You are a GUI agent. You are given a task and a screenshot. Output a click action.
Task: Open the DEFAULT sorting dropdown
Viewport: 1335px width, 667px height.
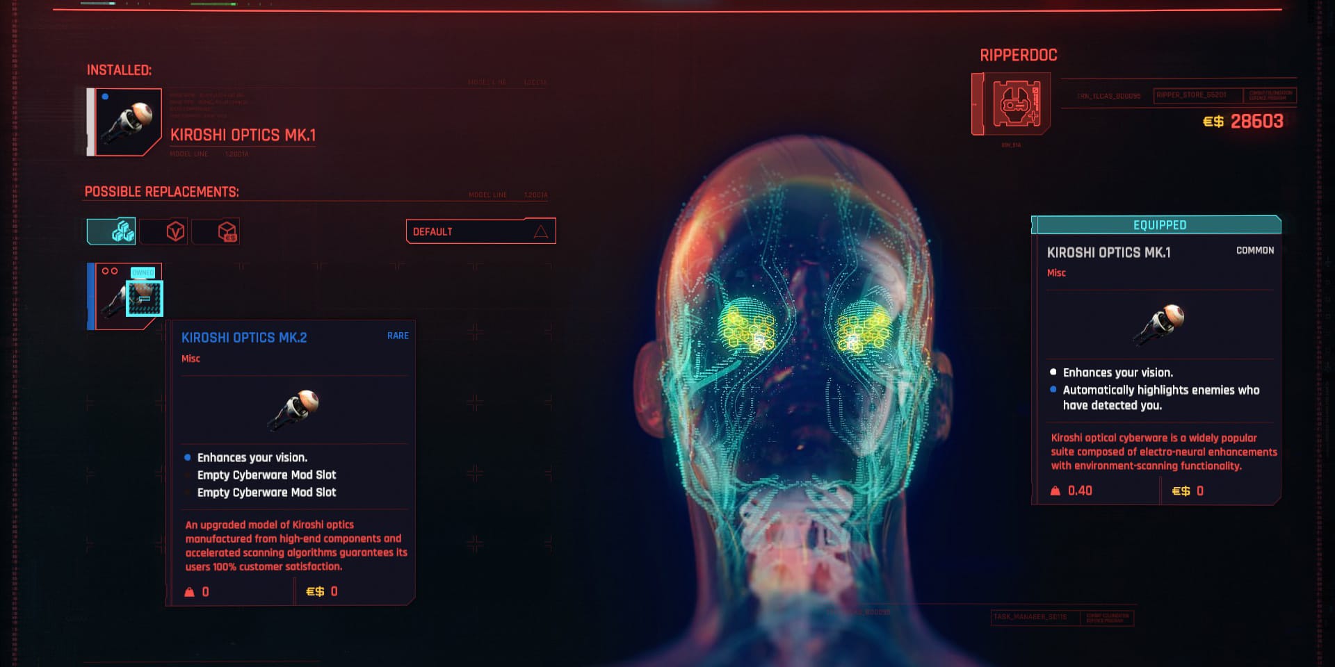coord(480,231)
